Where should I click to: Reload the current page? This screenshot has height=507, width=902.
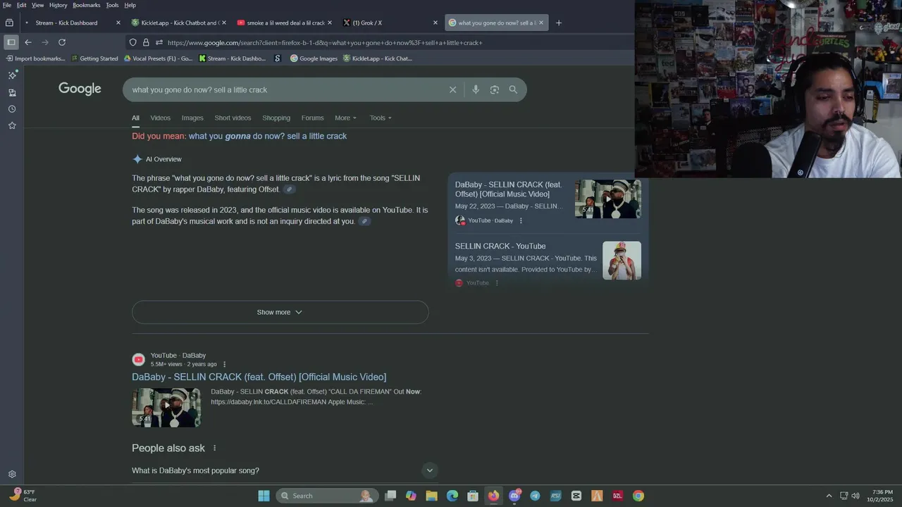(x=62, y=42)
